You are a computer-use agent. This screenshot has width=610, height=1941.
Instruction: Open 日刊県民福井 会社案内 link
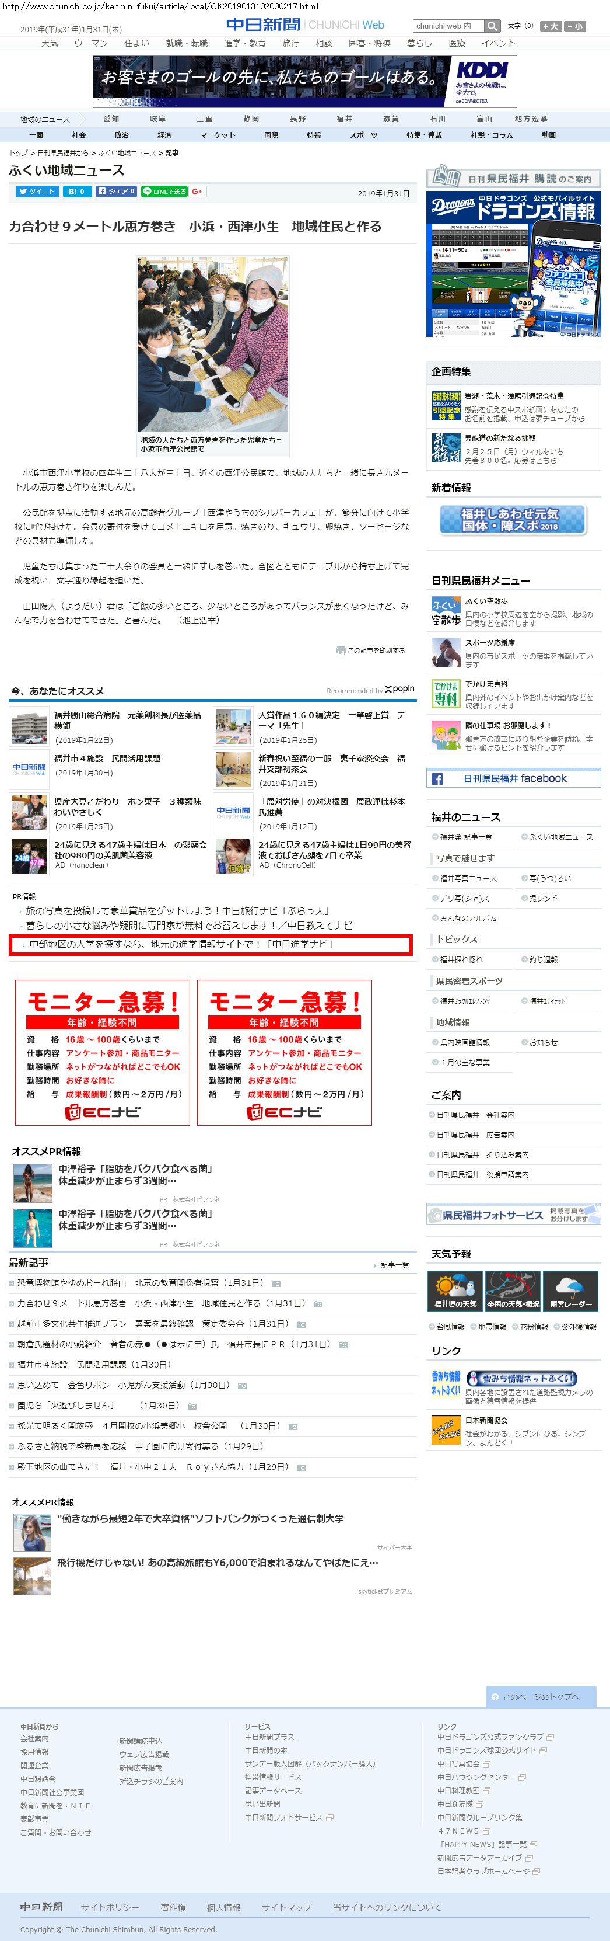tap(475, 1115)
